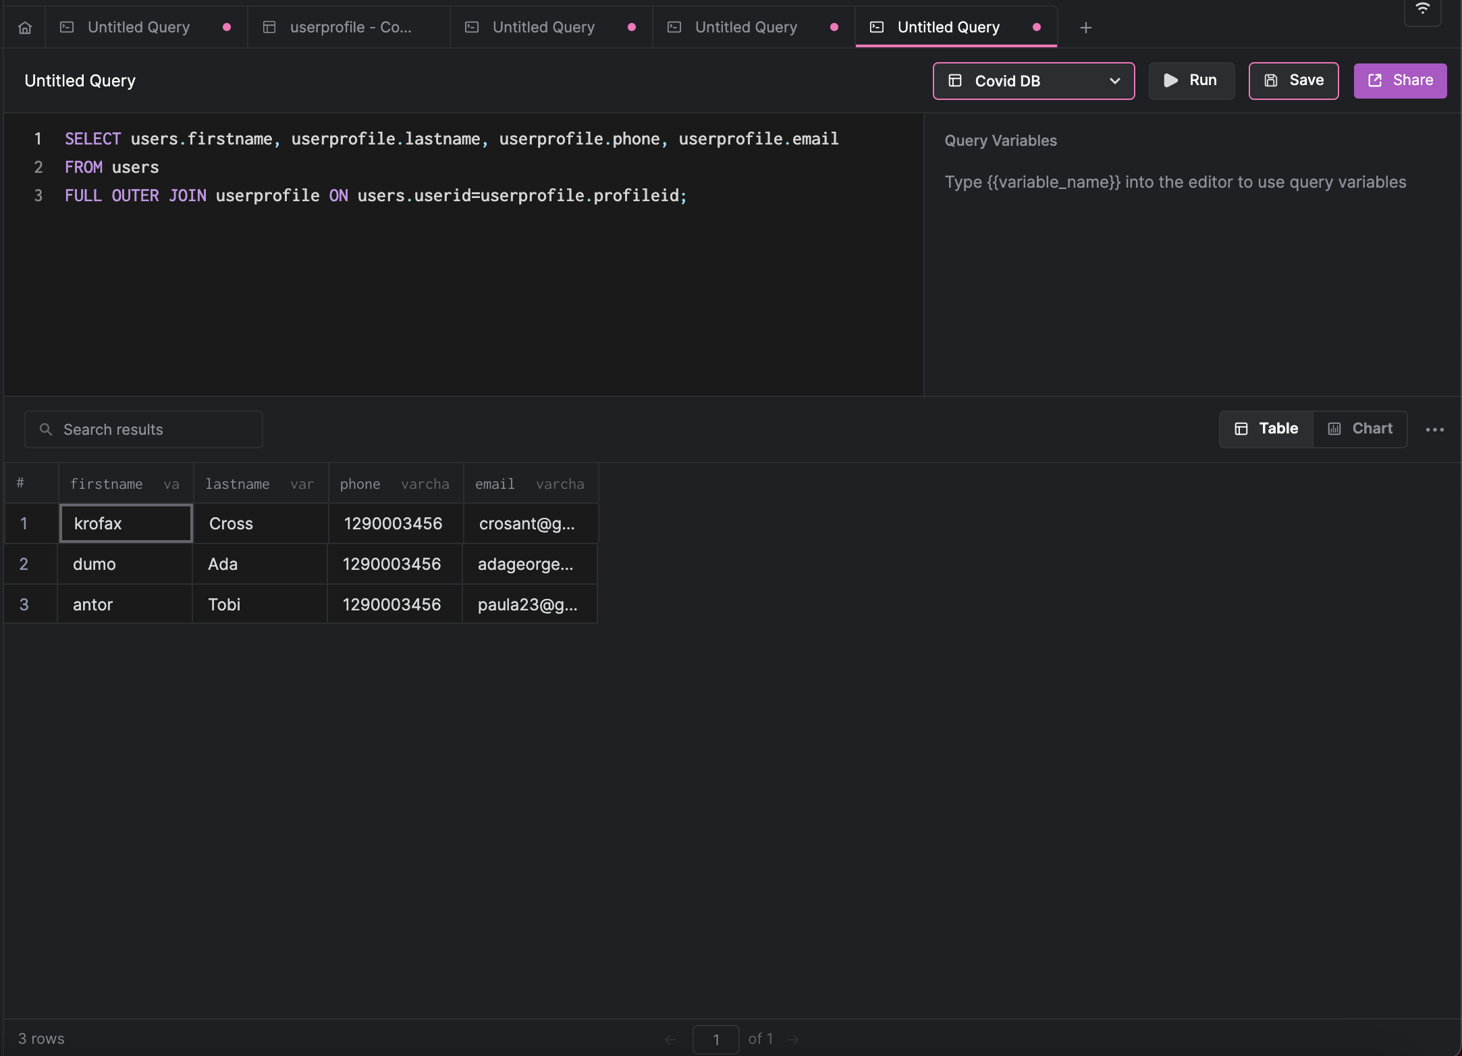Go to previous results page arrow
The height and width of the screenshot is (1056, 1462).
click(x=670, y=1039)
